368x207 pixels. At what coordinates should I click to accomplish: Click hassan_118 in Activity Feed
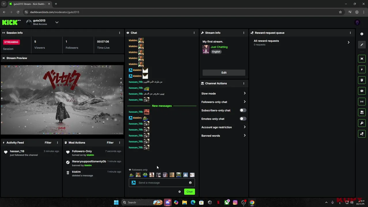coord(17,151)
